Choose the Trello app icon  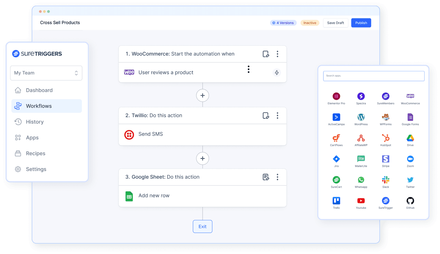pos(336,201)
